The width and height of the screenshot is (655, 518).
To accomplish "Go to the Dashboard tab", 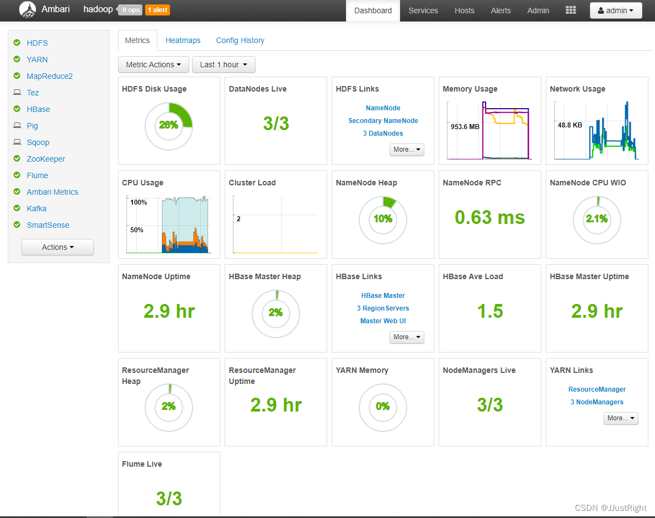I will (373, 10).
